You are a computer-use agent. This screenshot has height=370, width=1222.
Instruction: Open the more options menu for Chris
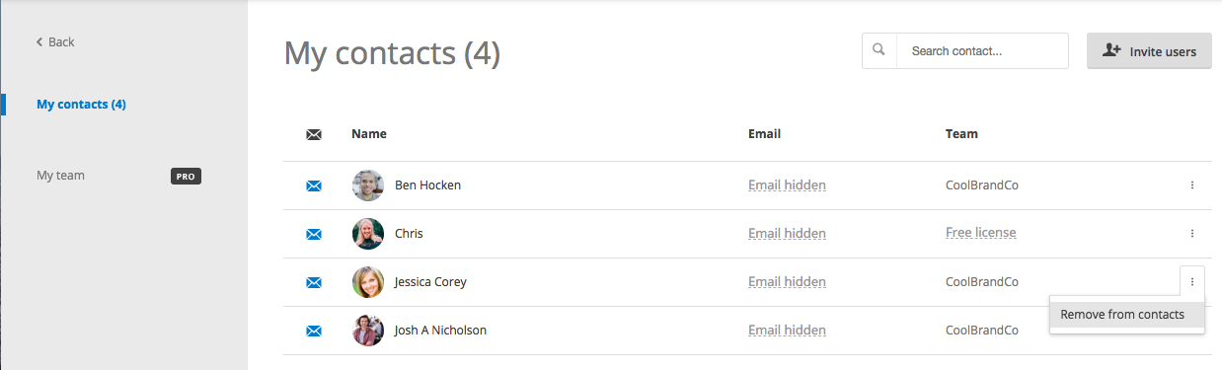1192,234
